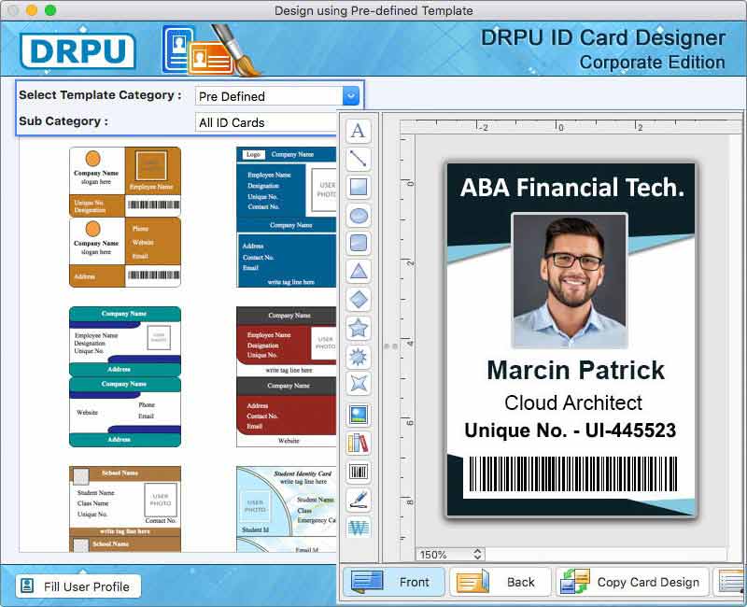Click the Insert Image tool
This screenshot has height=607, width=747.
coord(359,415)
